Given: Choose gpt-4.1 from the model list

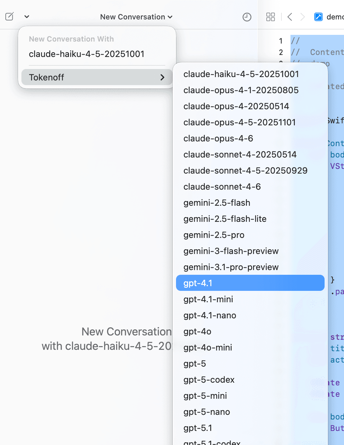Looking at the screenshot, I should point(250,283).
